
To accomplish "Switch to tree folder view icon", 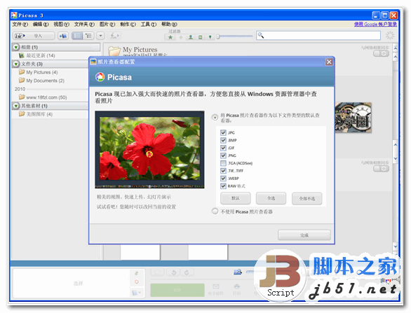I will [x=88, y=36].
